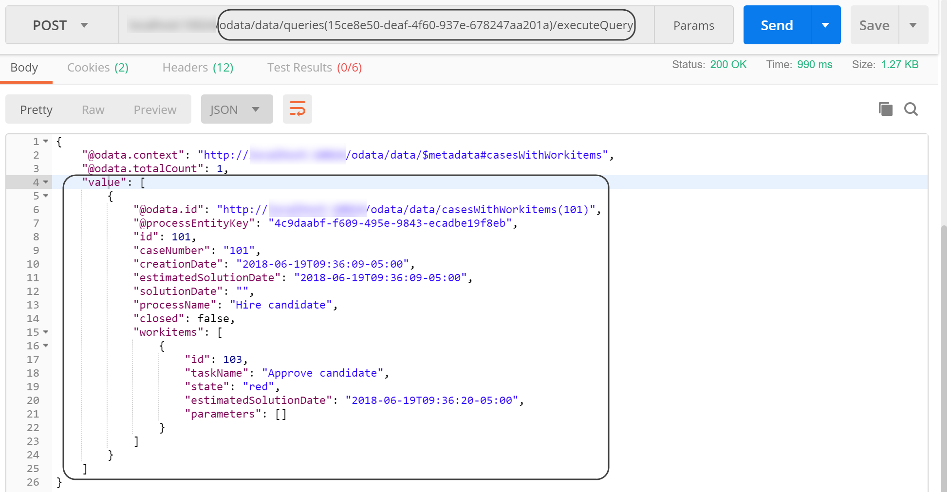Image resolution: width=950 pixels, height=492 pixels.
Task: Collapse the value array at line 4
Action: tap(46, 182)
